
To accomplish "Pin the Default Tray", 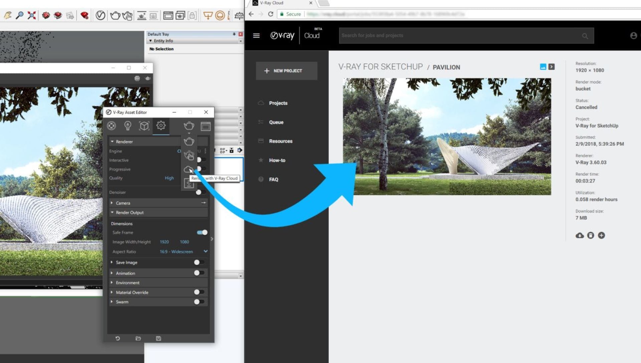I will click(234, 34).
